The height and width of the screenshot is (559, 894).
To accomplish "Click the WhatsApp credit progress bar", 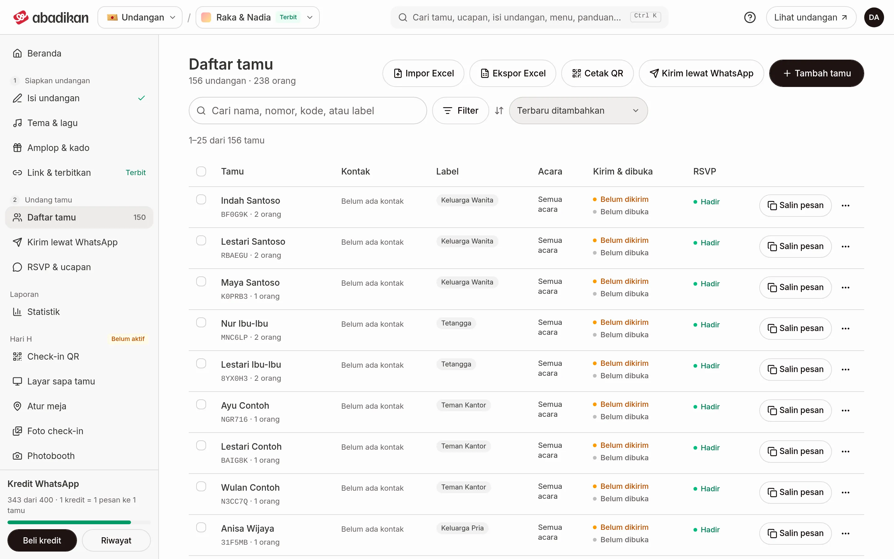I will click(79, 522).
